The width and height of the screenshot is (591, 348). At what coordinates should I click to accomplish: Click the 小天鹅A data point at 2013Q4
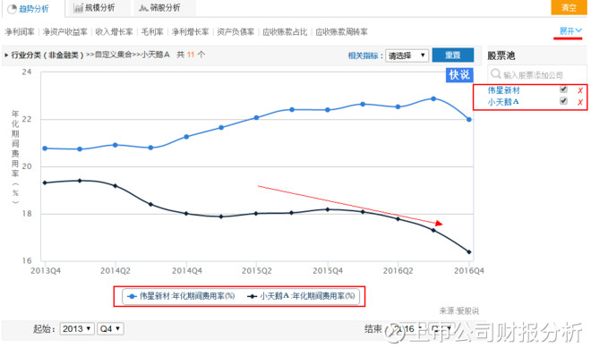tap(45, 182)
